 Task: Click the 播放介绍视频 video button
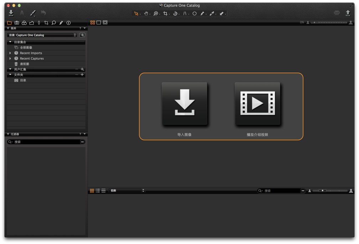(x=257, y=104)
